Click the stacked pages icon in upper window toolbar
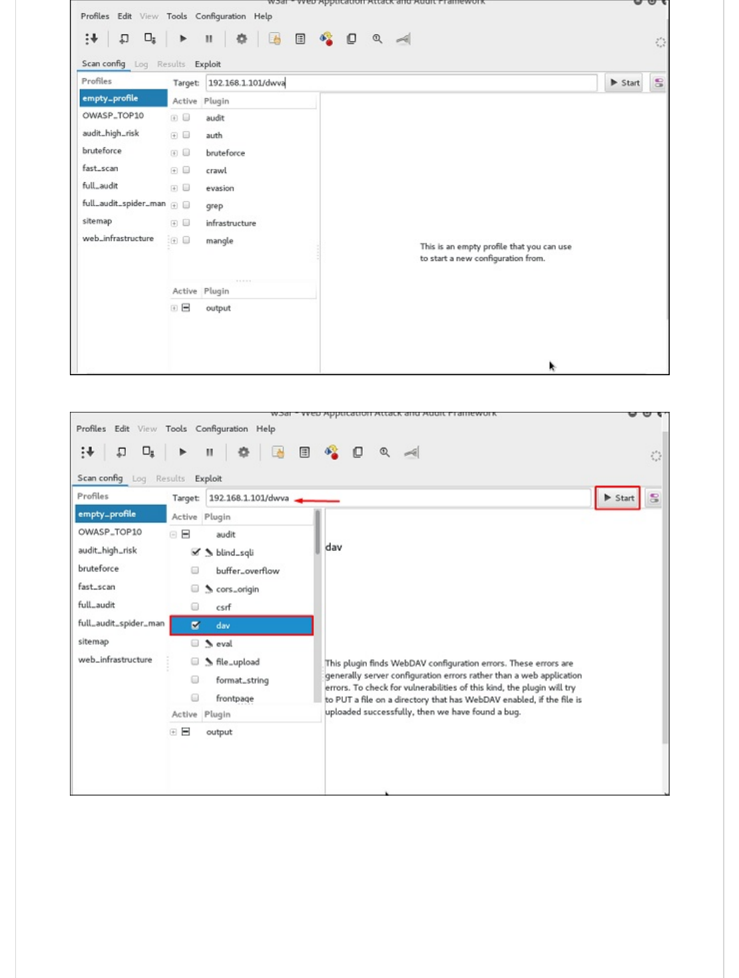The width and height of the screenshot is (739, 978). (352, 39)
